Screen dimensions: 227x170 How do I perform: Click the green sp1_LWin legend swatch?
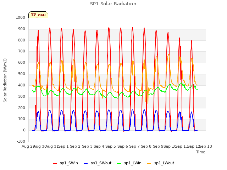pos(119,164)
